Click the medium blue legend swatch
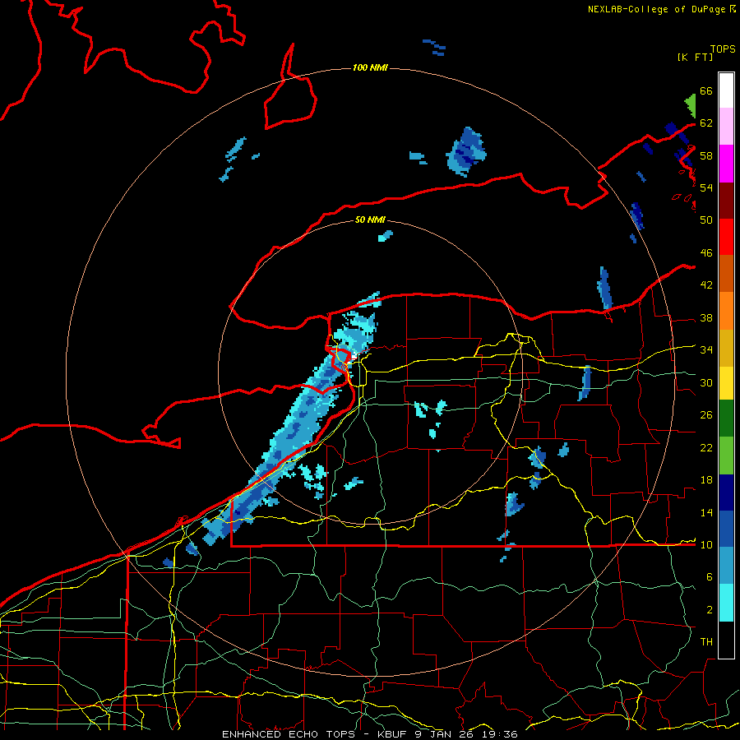This screenshot has width=740, height=740. point(726,529)
